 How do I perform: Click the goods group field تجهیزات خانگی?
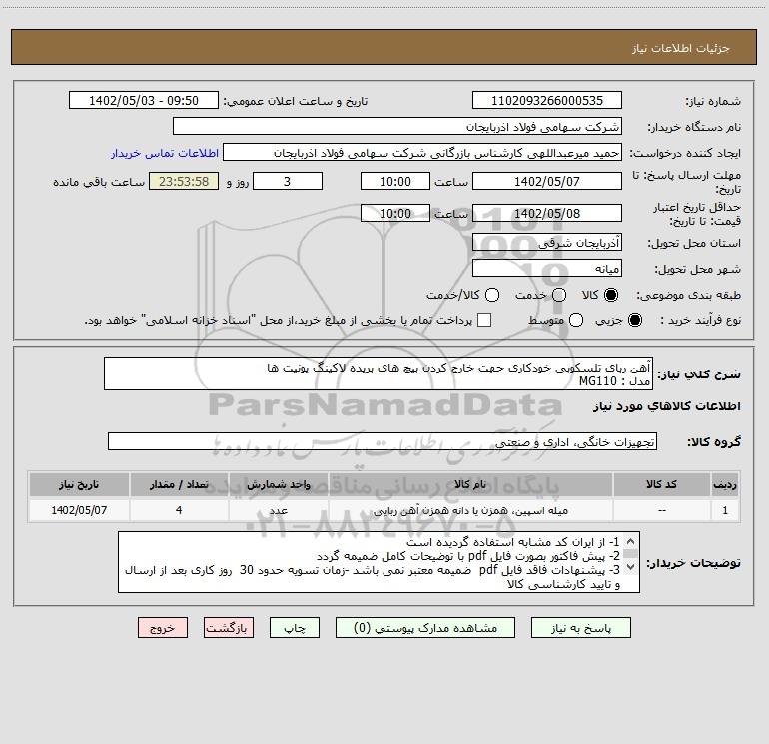(383, 441)
